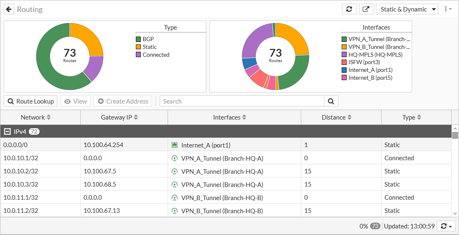Sort by Network column arrows
The image size is (459, 235).
49,117
